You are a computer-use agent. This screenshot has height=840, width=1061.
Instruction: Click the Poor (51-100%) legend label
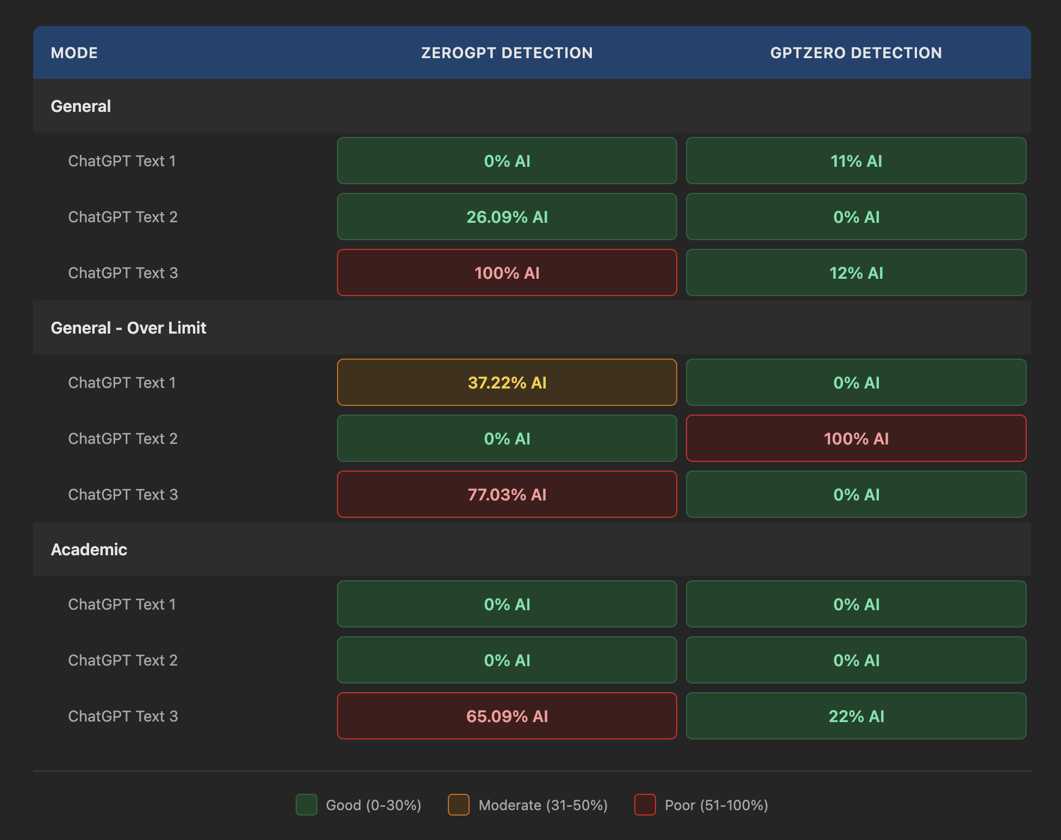click(x=716, y=805)
